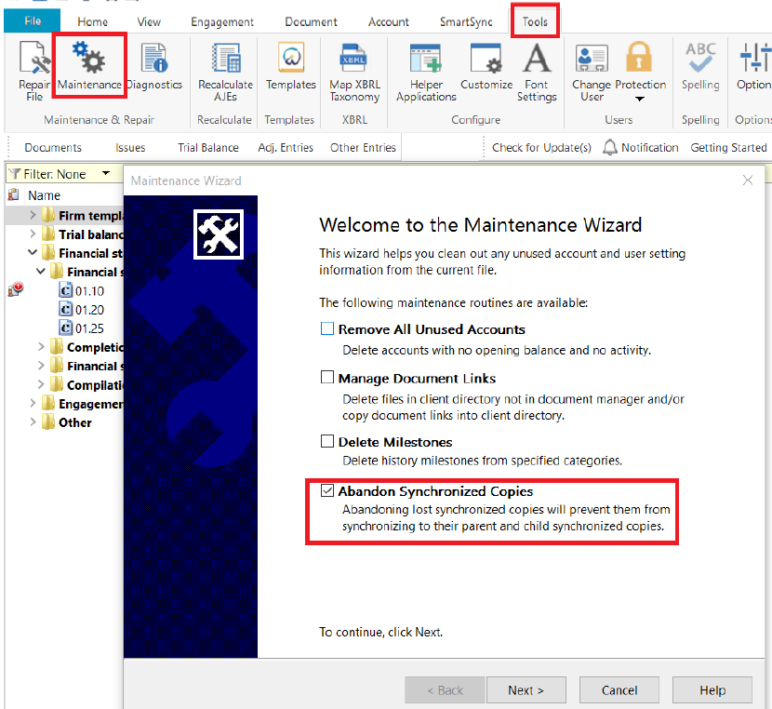Click Next in the wizard

526,689
